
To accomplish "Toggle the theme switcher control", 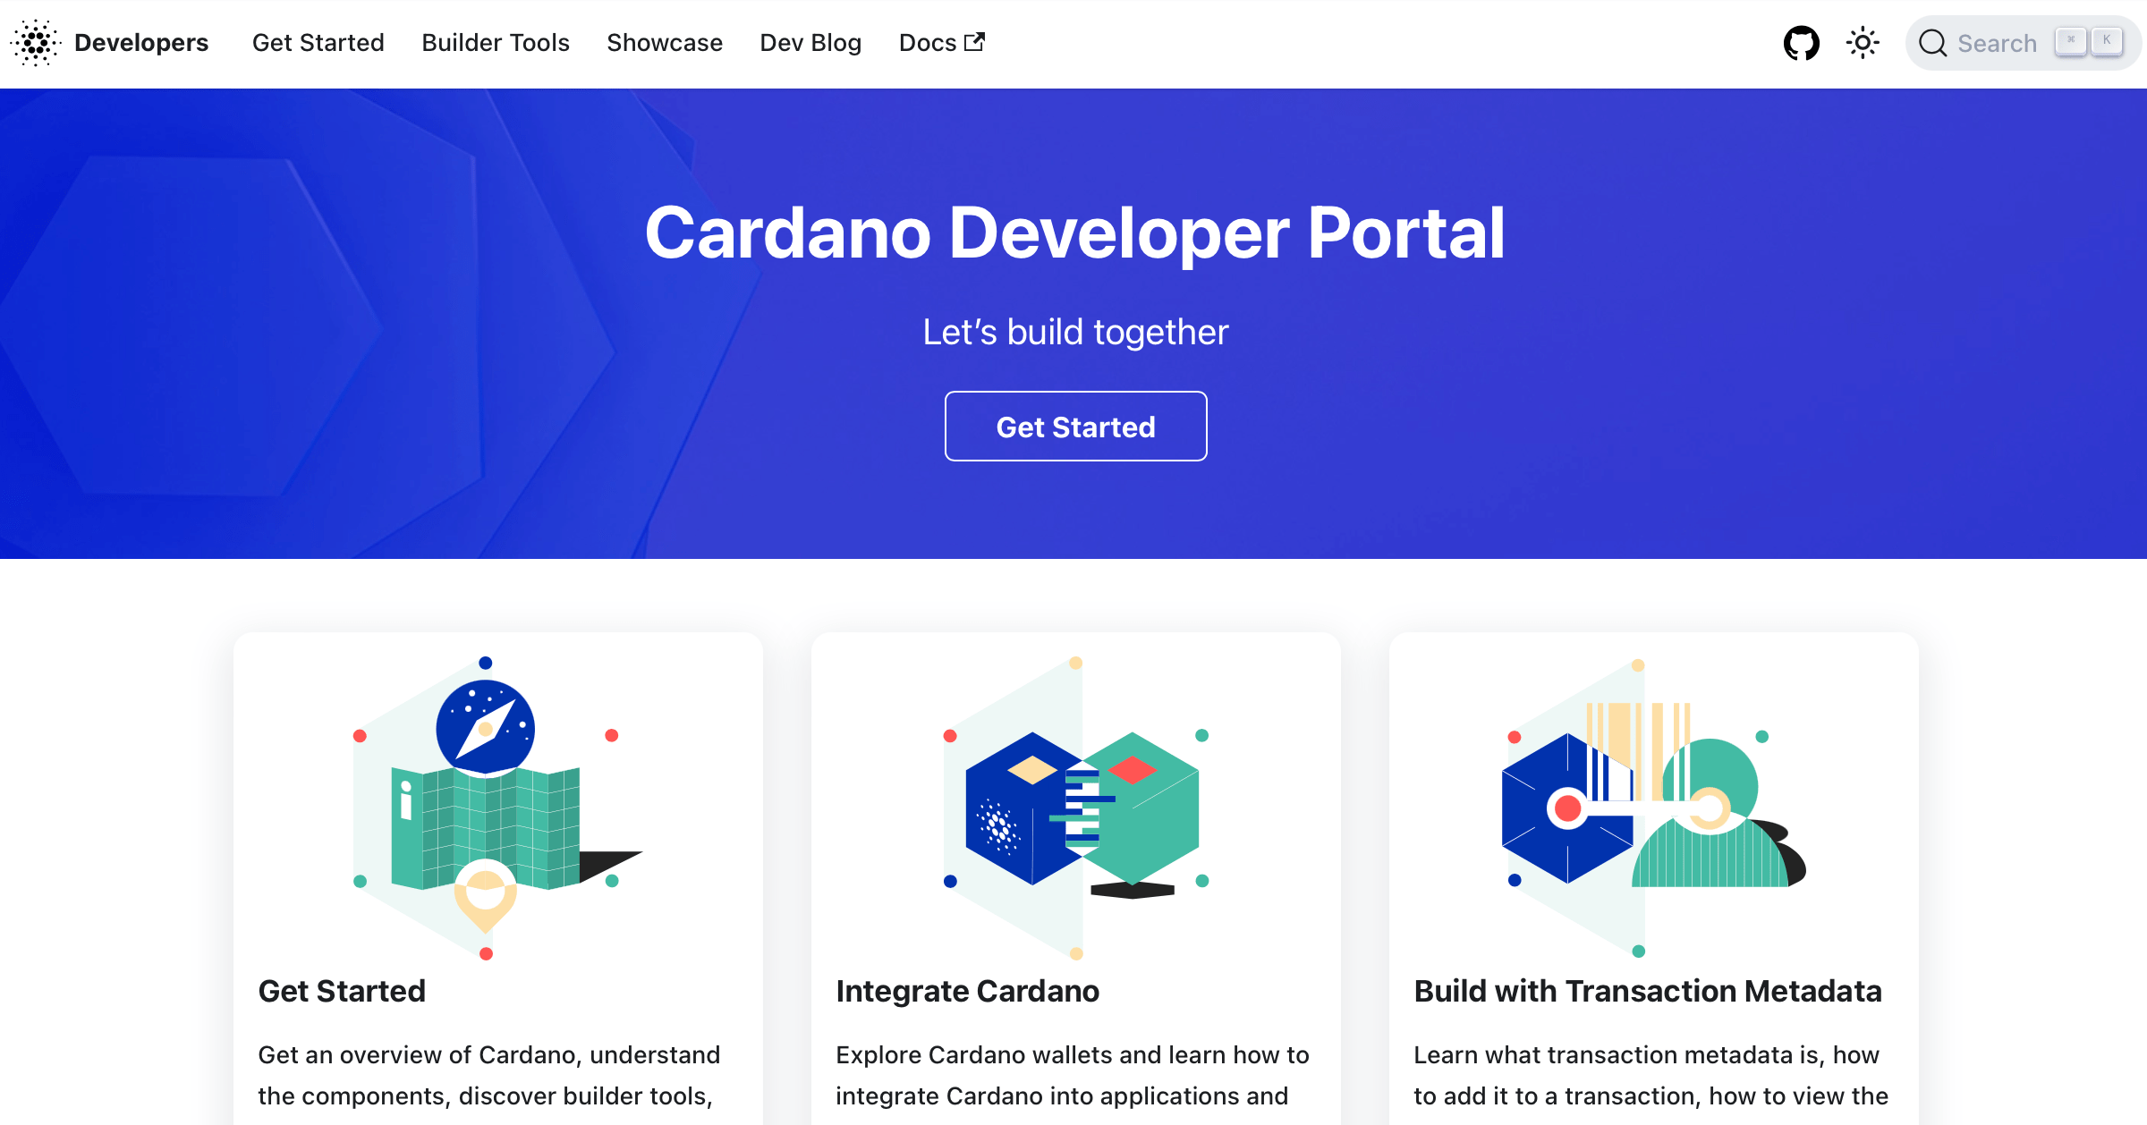I will pos(1860,43).
